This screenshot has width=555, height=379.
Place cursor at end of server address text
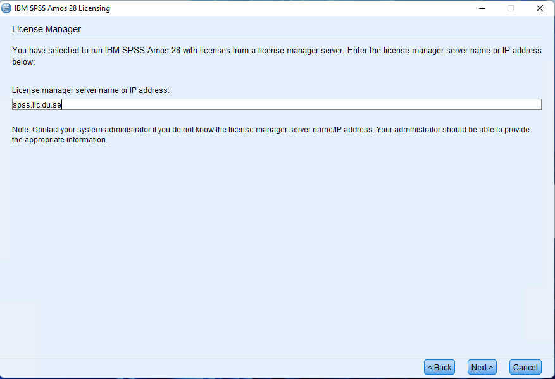click(61, 104)
